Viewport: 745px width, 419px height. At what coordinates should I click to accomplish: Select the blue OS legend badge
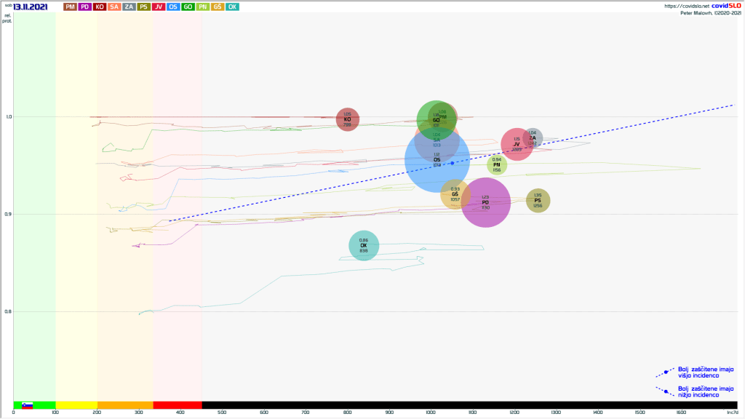click(173, 7)
